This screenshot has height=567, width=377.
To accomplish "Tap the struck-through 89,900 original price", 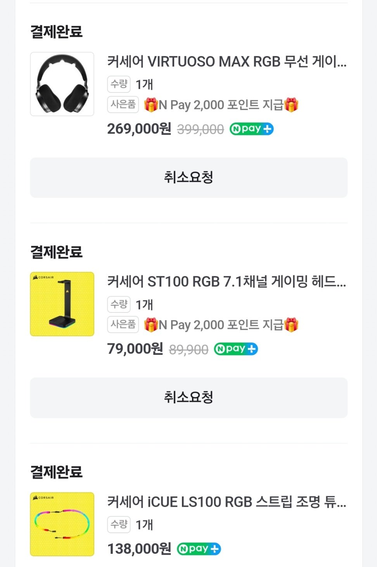I will (x=188, y=350).
